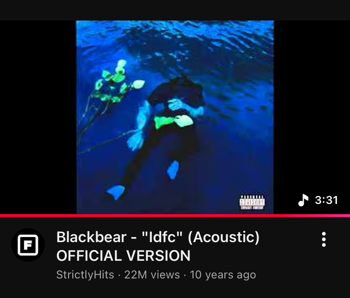Tap the white F logo inside avatar
The width and height of the screenshot is (350, 298).
click(x=28, y=245)
